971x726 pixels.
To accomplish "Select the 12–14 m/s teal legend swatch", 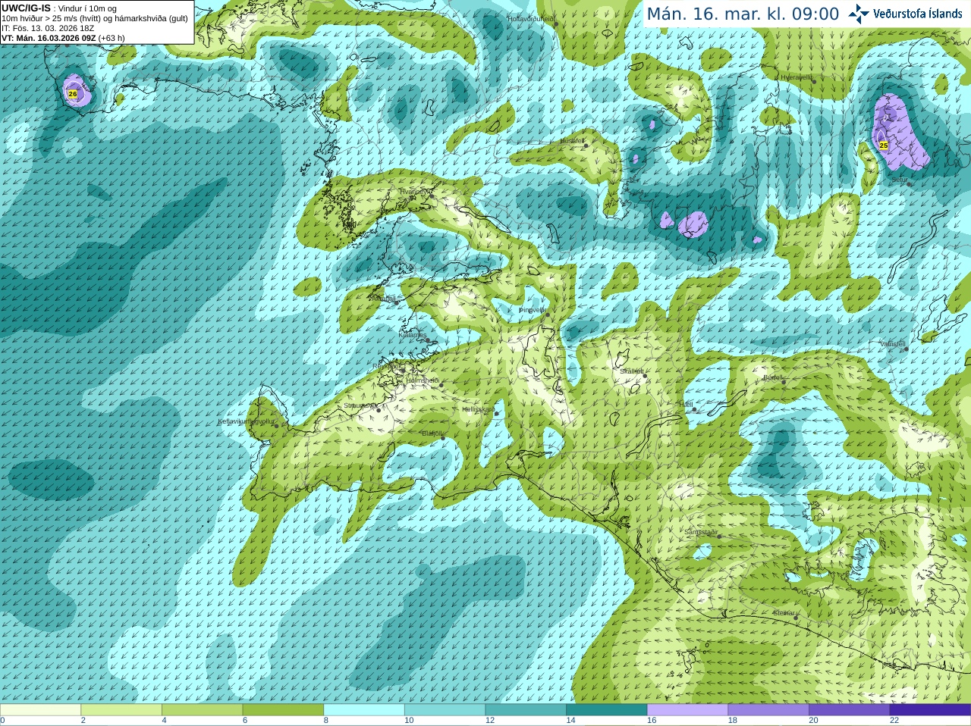I will pyautogui.click(x=526, y=710).
